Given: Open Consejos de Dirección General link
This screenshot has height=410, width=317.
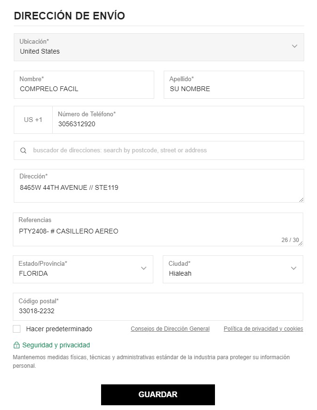Looking at the screenshot, I should [170, 329].
